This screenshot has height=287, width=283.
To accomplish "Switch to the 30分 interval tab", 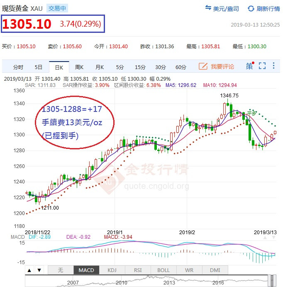I will point(161,67).
